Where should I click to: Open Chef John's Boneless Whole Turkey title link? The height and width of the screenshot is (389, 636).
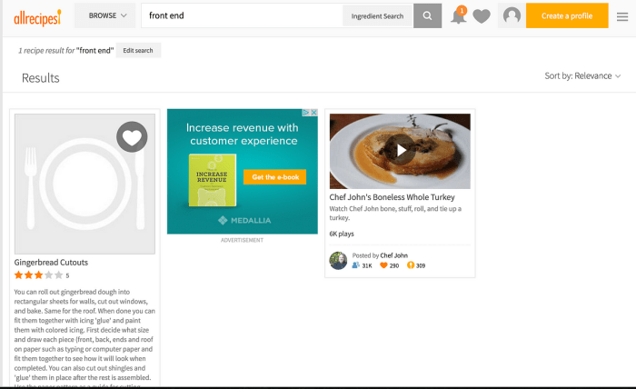[392, 197]
